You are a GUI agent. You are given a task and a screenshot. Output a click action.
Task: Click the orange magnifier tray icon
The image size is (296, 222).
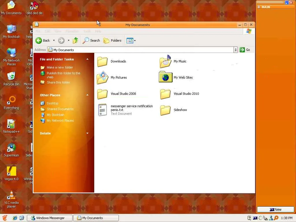276,218
